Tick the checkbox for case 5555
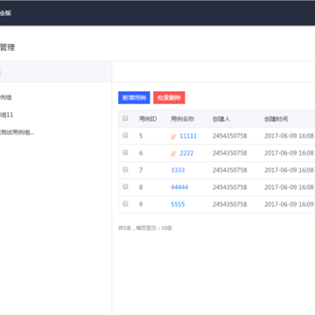 (125, 204)
